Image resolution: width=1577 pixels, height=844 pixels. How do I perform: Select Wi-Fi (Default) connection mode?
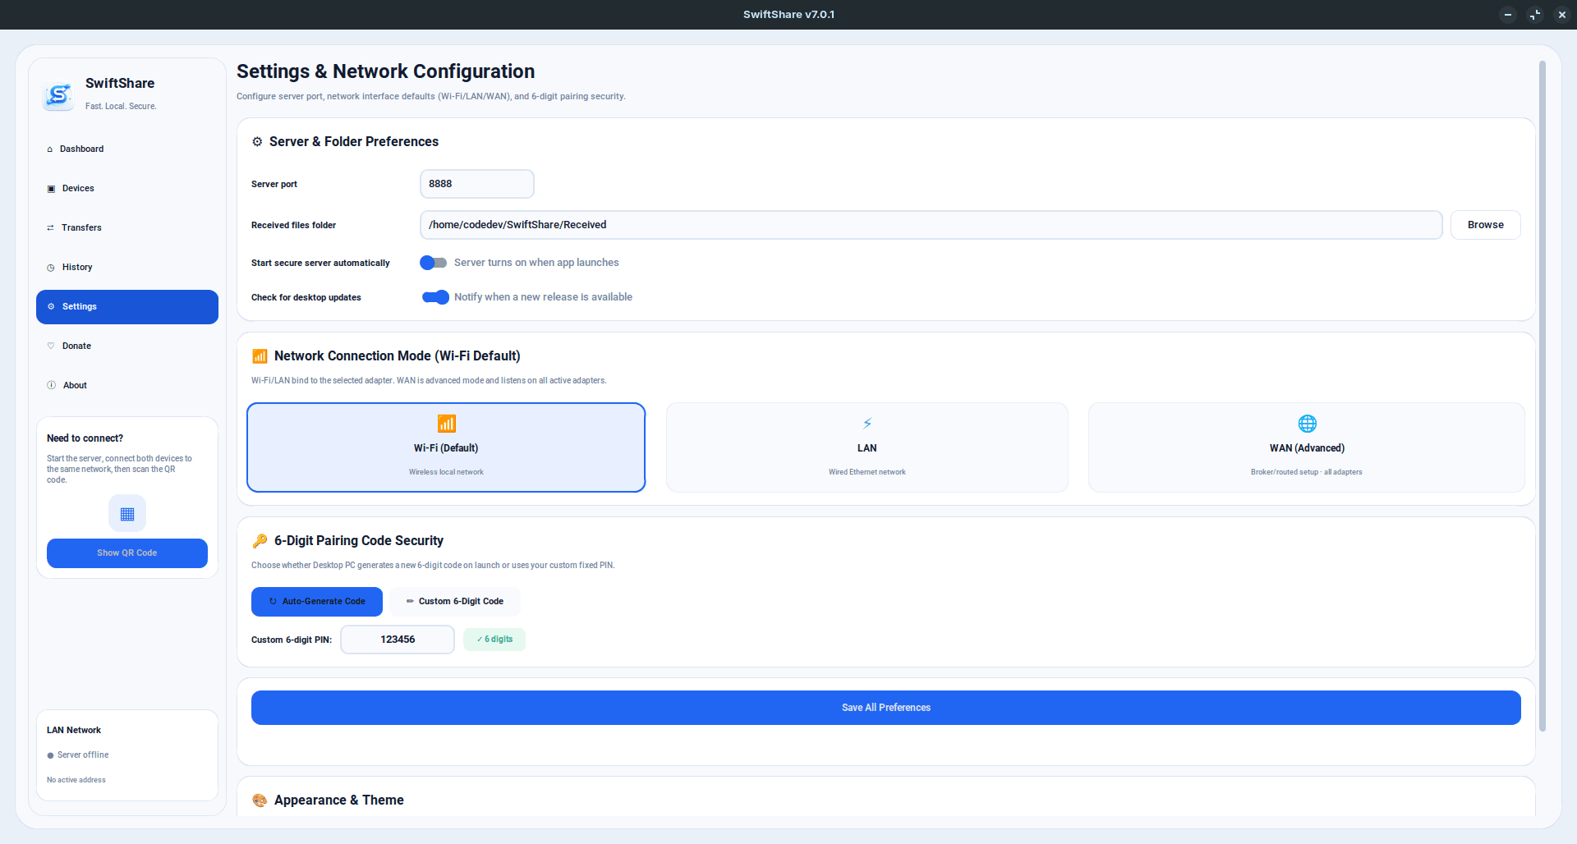pyautogui.click(x=446, y=447)
